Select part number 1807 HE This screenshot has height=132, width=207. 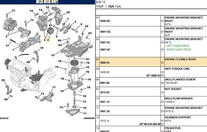(105, 49)
